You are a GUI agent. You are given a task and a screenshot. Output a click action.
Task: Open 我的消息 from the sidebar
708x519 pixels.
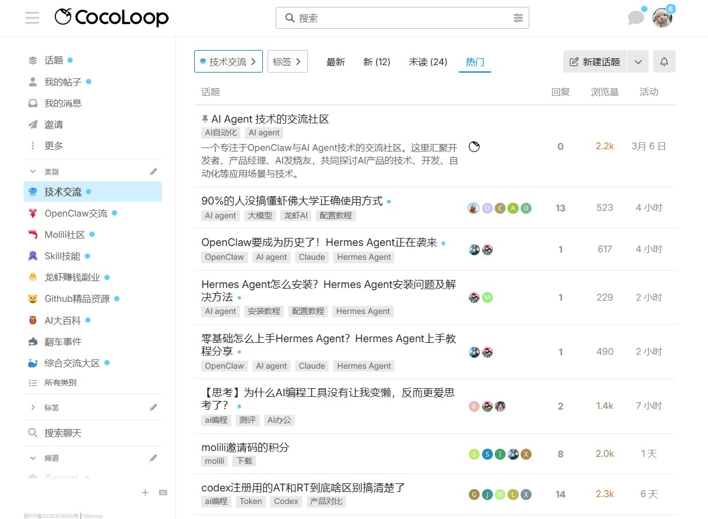pyautogui.click(x=62, y=103)
